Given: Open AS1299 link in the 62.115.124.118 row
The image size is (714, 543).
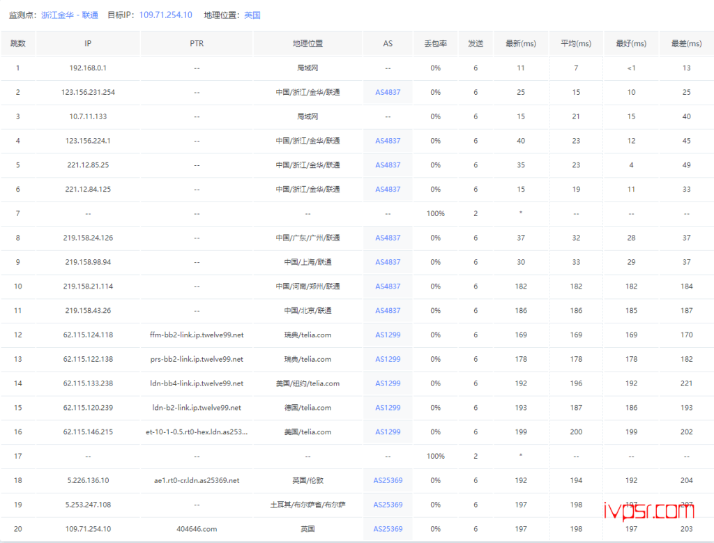Looking at the screenshot, I should (388, 335).
